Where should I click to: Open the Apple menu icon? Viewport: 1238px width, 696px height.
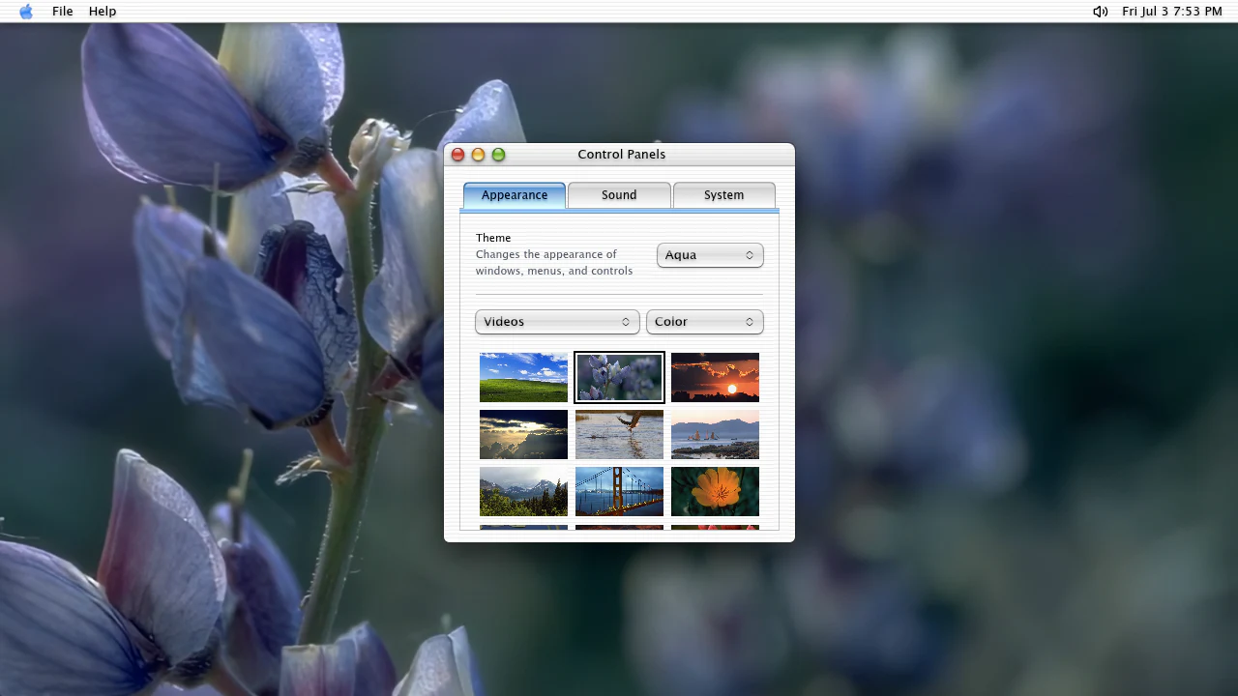pos(26,12)
